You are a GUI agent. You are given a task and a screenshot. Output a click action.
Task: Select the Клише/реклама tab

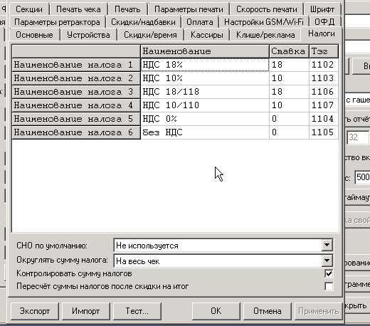pos(265,35)
